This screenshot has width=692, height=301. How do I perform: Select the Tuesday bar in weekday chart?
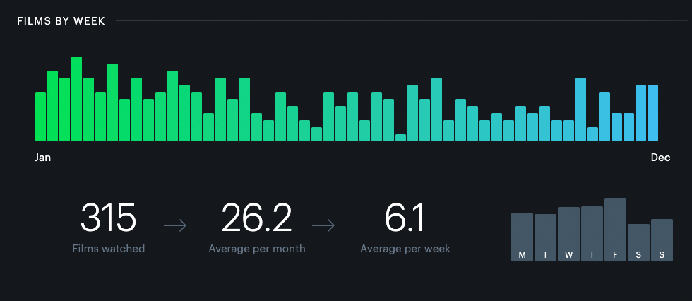tap(545, 237)
